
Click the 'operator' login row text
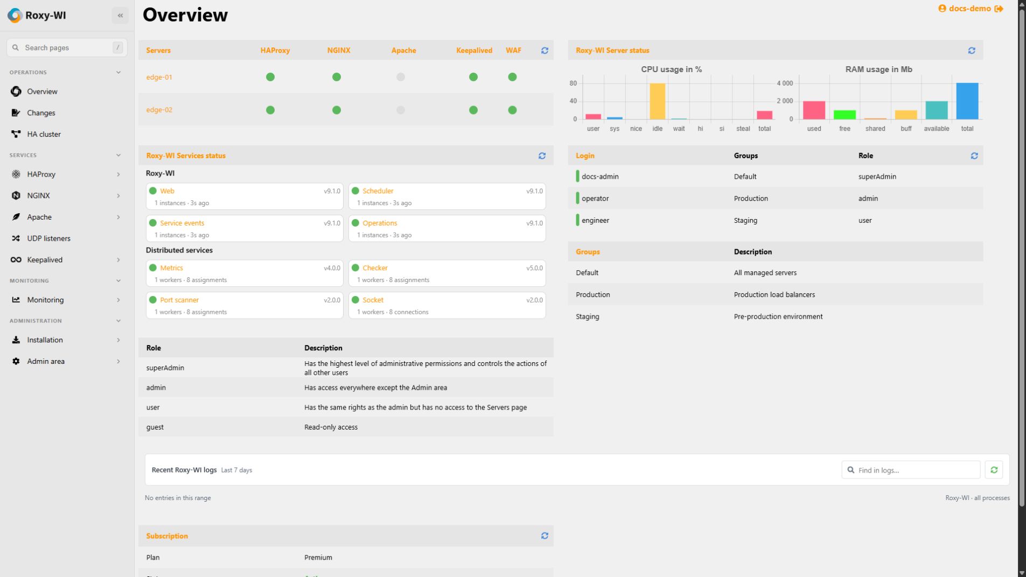(595, 198)
